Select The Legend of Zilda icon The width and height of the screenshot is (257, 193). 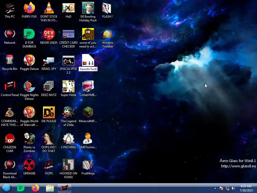(68, 117)
